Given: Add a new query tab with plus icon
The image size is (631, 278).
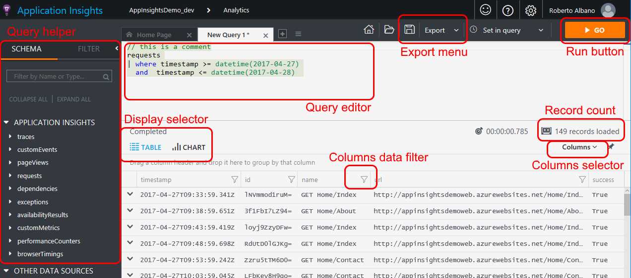Looking at the screenshot, I should point(282,34).
